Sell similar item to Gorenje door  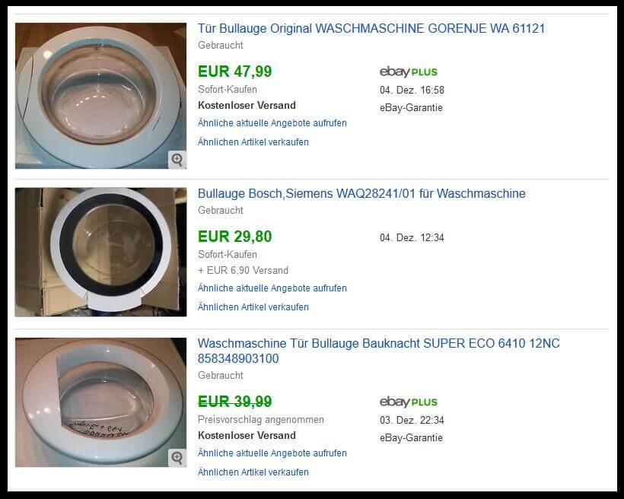pos(253,142)
